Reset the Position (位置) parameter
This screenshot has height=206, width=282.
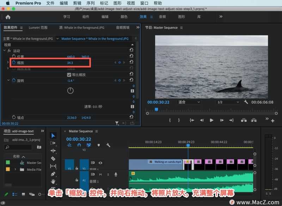pos(131,57)
